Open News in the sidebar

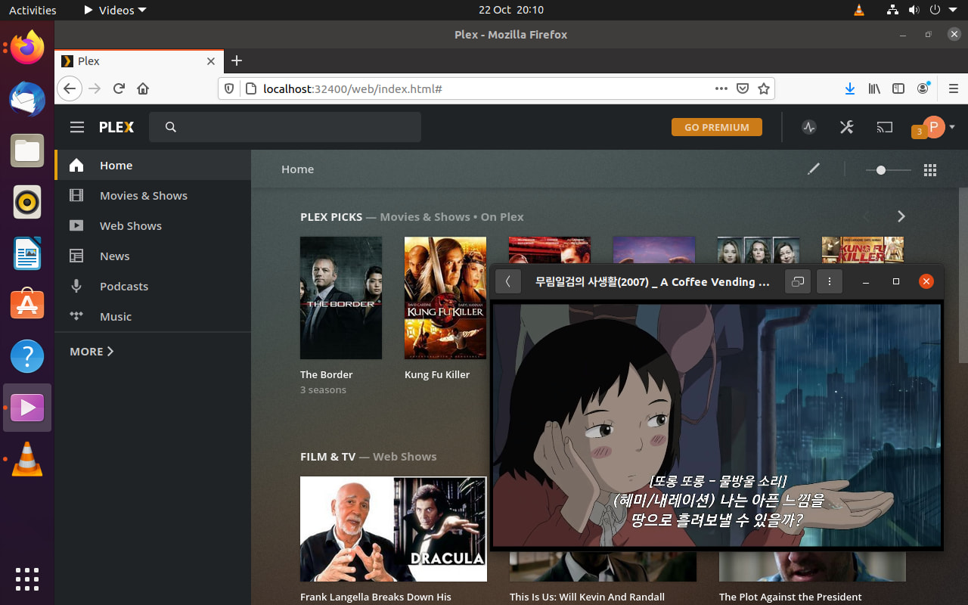pyautogui.click(x=153, y=256)
